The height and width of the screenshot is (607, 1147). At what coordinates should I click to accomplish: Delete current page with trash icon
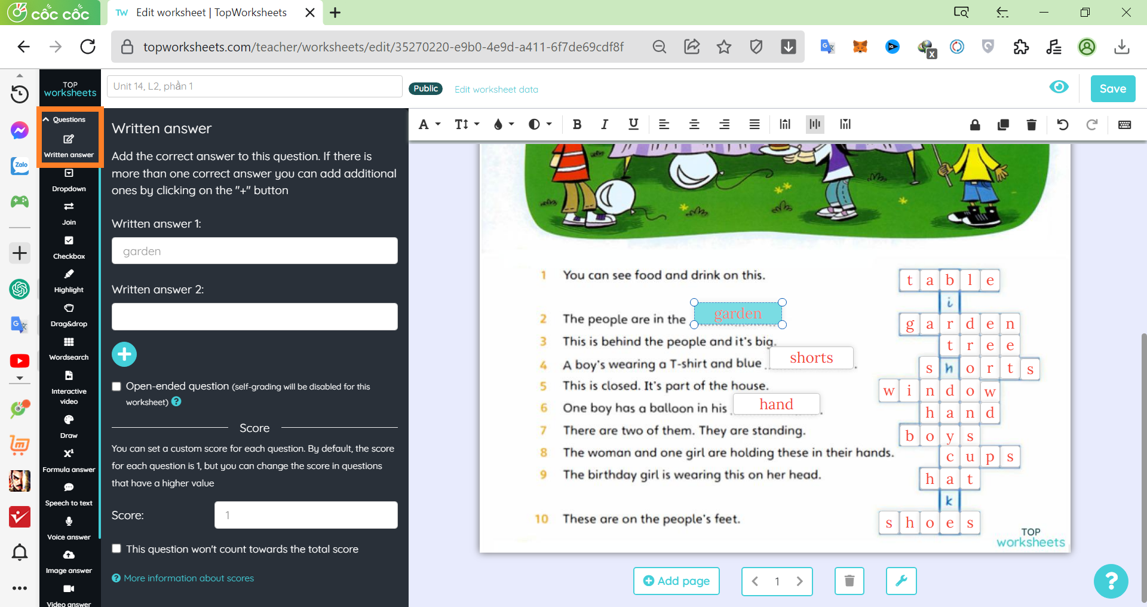[x=849, y=581]
